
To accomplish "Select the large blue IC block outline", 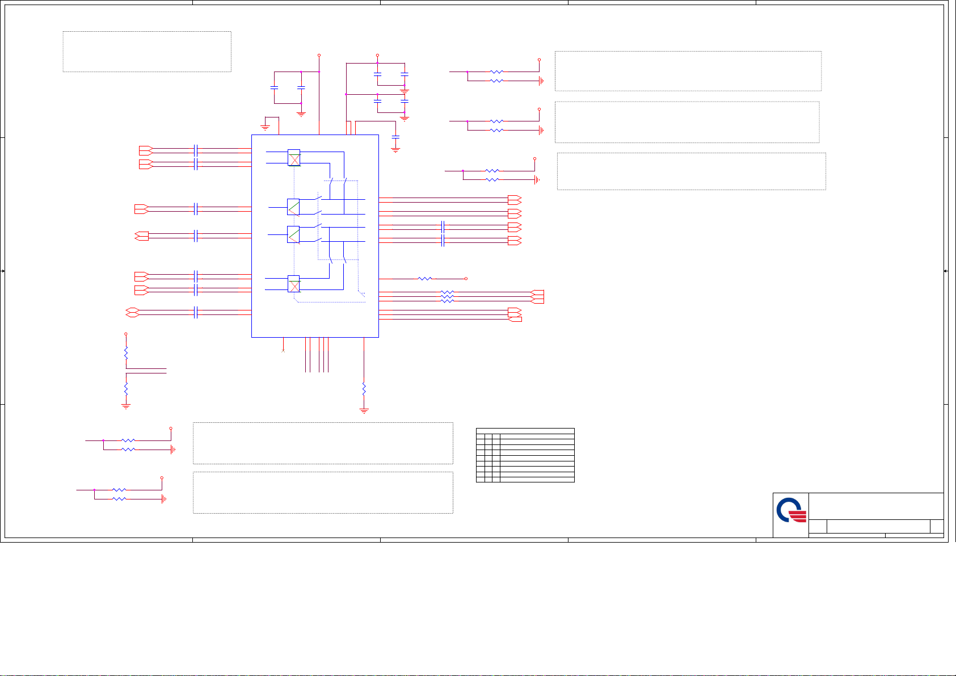I will click(x=315, y=236).
